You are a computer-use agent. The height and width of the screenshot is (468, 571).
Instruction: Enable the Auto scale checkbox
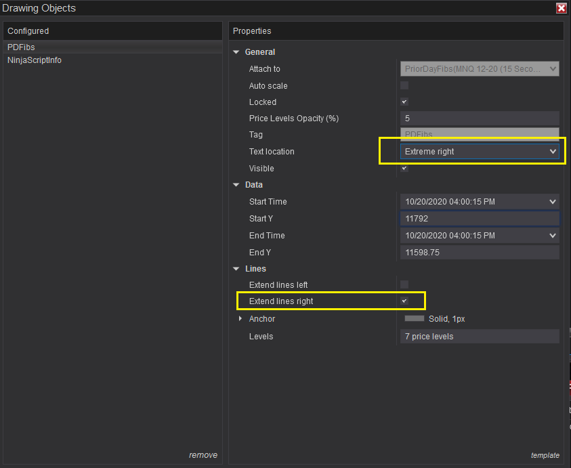click(404, 85)
